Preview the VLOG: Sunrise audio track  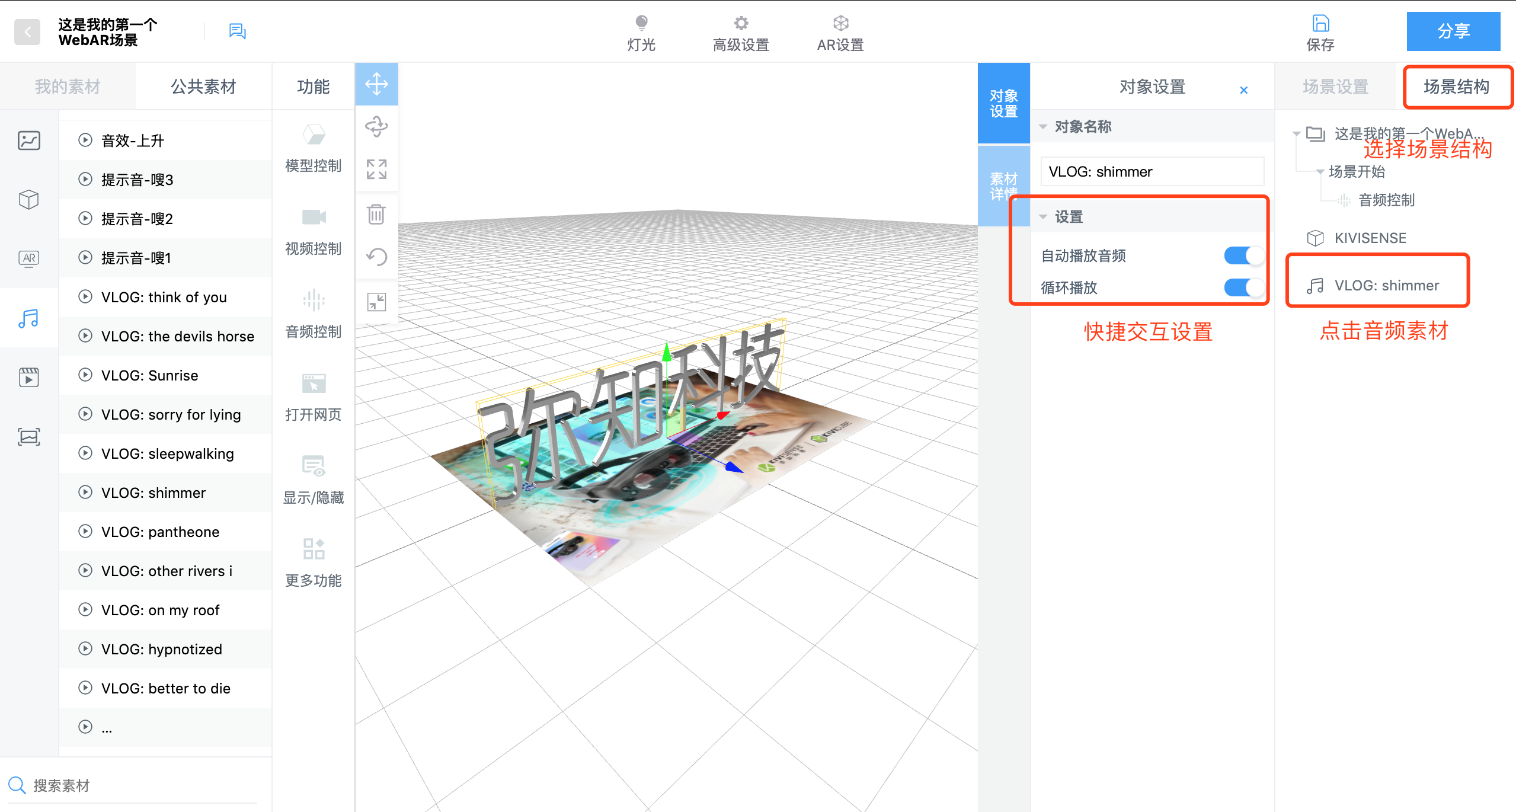coord(86,375)
